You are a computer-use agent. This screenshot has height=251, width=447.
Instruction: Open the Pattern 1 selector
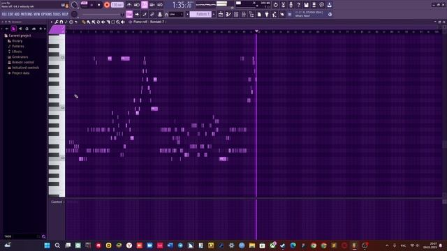click(200, 14)
